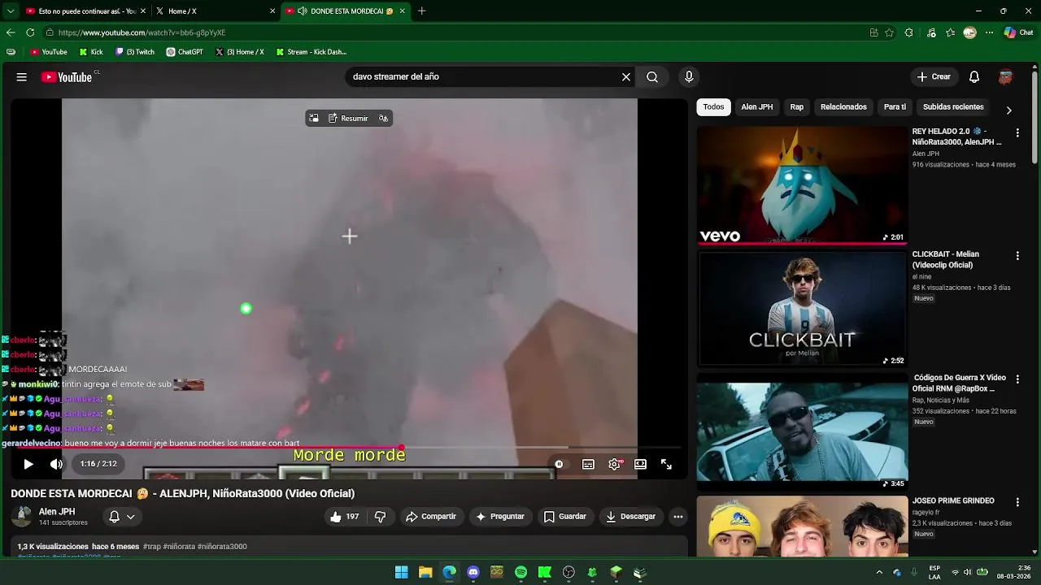Open the Alen JPH channel avatar
Image resolution: width=1041 pixels, height=585 pixels.
pyautogui.click(x=23, y=517)
